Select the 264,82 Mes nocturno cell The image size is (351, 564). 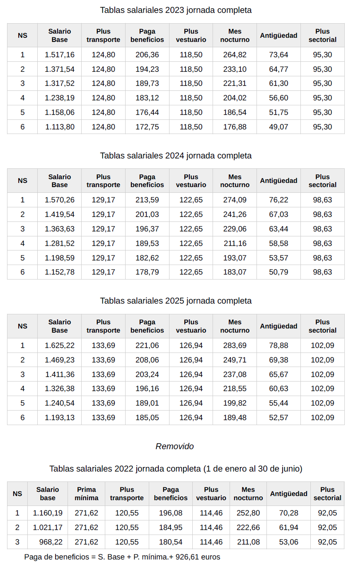pos(235,55)
